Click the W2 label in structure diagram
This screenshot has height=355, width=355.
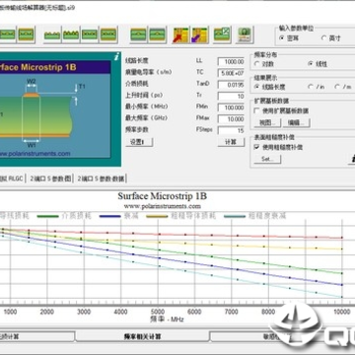coord(32,81)
